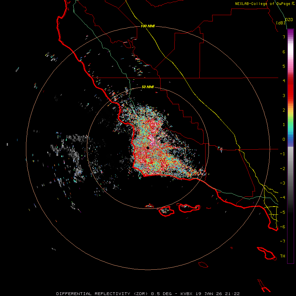Screen dimensions: 296x296
Task: Click the scale value 6
Action: (284, 52)
